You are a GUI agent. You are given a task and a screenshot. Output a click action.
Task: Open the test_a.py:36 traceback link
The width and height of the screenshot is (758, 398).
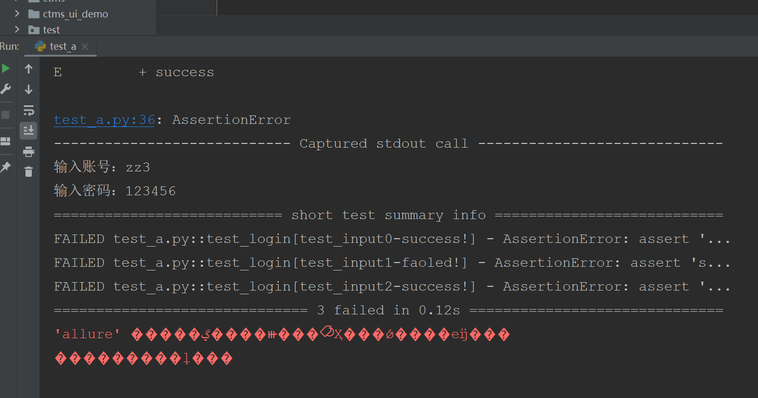[104, 120]
